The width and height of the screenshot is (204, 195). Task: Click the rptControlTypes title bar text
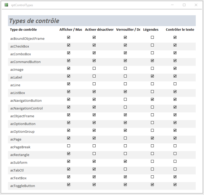[22, 5]
